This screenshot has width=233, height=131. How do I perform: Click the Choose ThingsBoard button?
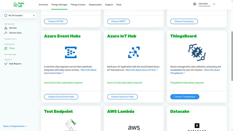(x=185, y=97)
